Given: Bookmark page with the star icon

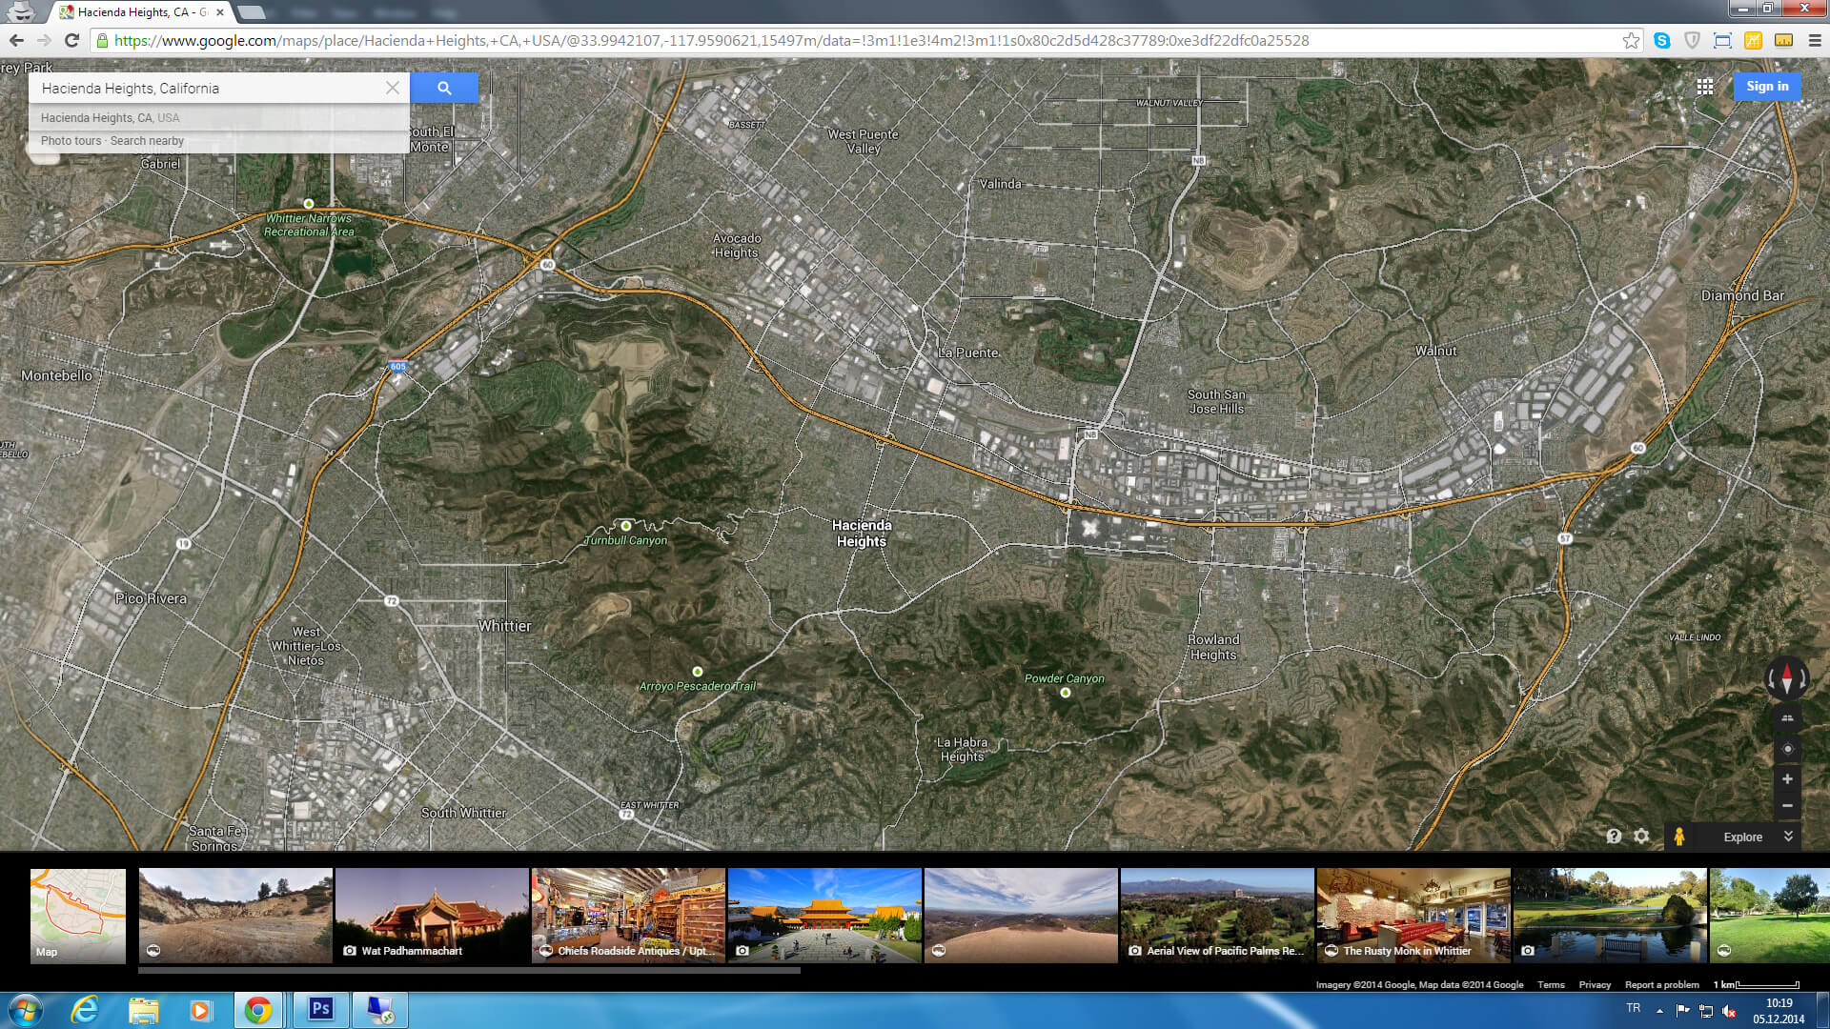Looking at the screenshot, I should pyautogui.click(x=1631, y=41).
